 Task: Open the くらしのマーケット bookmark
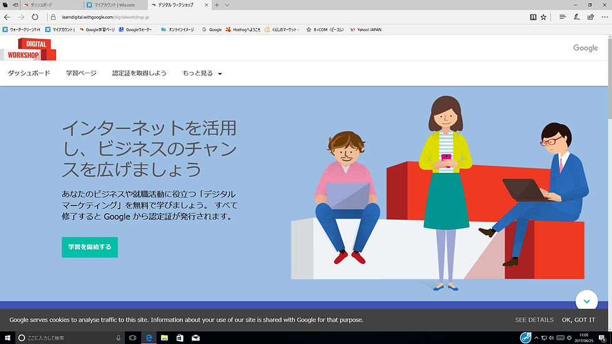[x=282, y=29]
